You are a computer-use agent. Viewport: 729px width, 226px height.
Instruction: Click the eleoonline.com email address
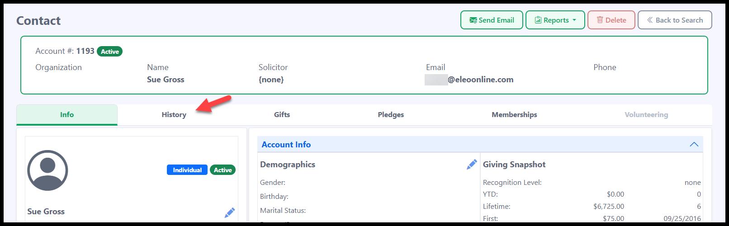[x=480, y=80]
